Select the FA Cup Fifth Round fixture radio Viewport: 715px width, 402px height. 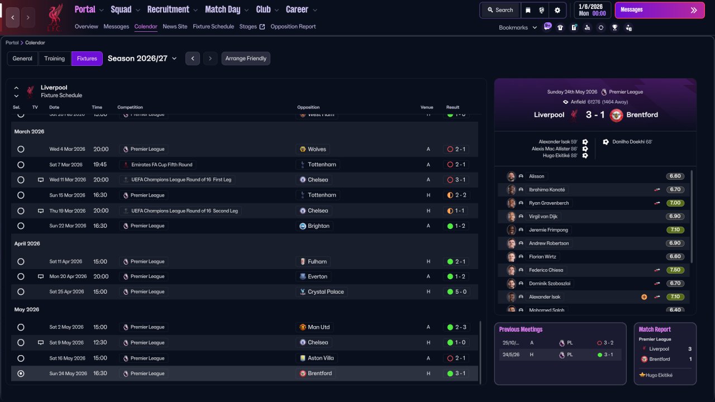[x=21, y=165]
